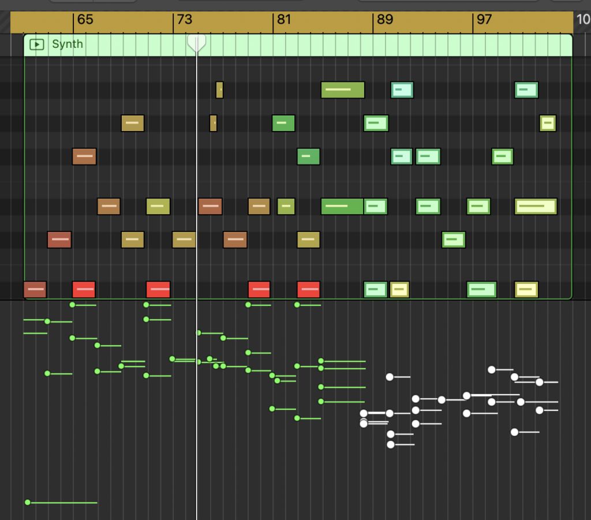The width and height of the screenshot is (591, 520).
Task: Click the olive note below bar 103
Action: (x=547, y=123)
